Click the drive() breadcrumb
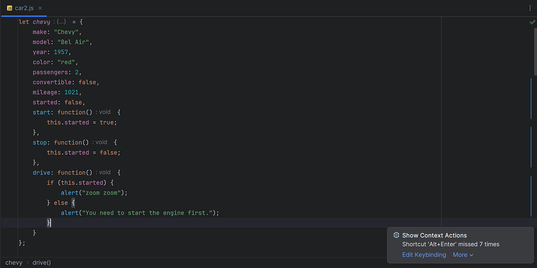Image resolution: width=537 pixels, height=268 pixels. 42,263
